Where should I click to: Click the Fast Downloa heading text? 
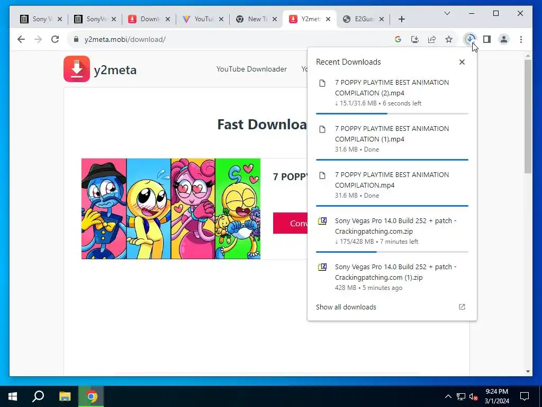(262, 124)
